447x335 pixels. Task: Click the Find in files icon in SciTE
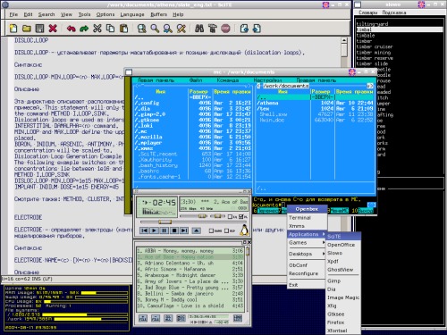click(x=142, y=29)
